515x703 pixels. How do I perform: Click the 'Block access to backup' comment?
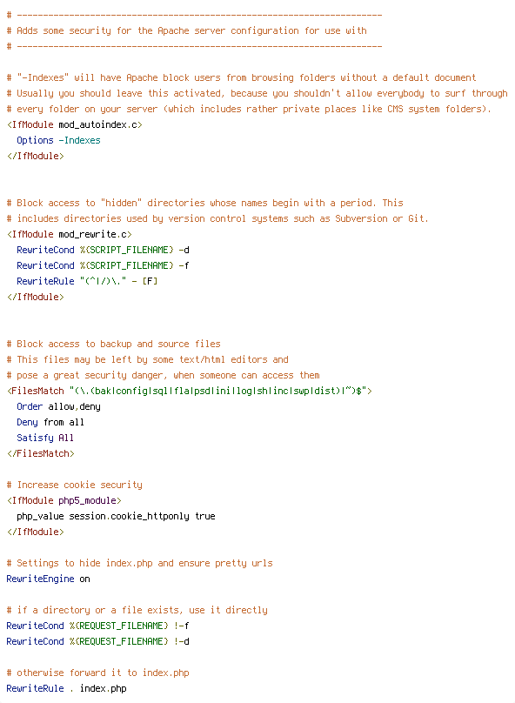pos(113,344)
